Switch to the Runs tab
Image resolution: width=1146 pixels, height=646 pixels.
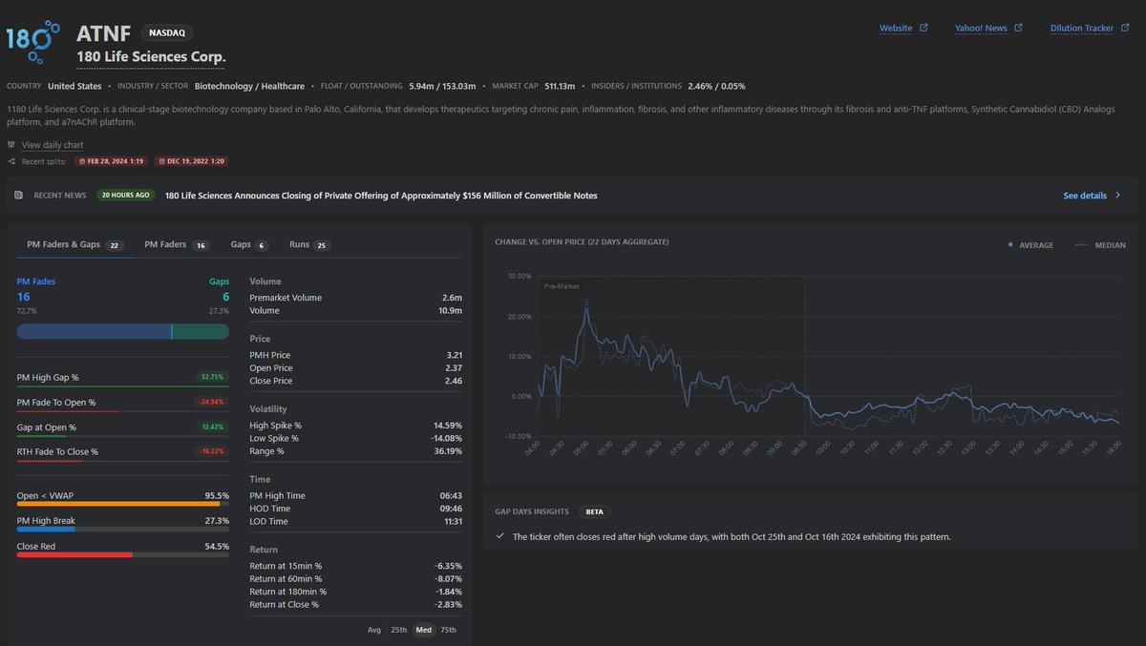tap(309, 245)
